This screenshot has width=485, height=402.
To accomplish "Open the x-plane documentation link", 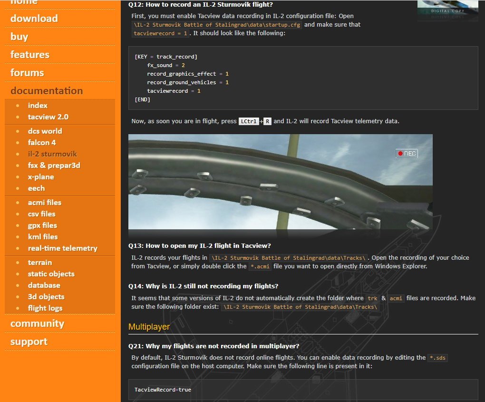I will pyautogui.click(x=41, y=177).
